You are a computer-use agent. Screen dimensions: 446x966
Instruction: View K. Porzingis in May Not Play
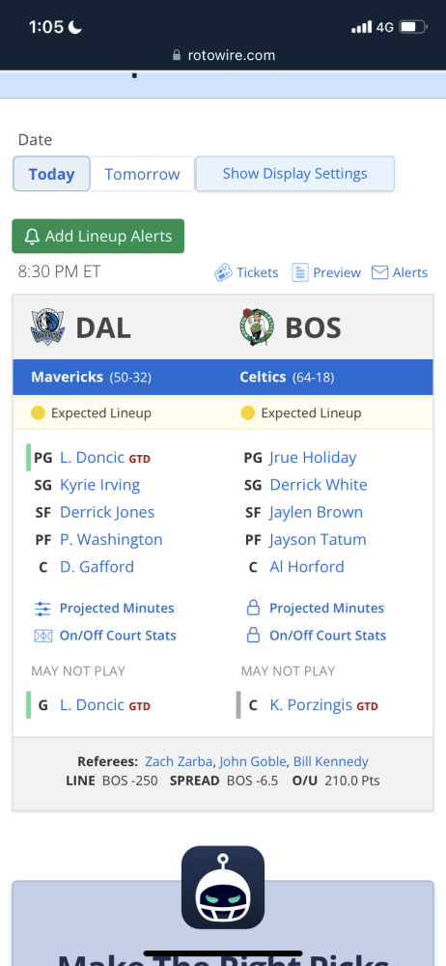[312, 705]
